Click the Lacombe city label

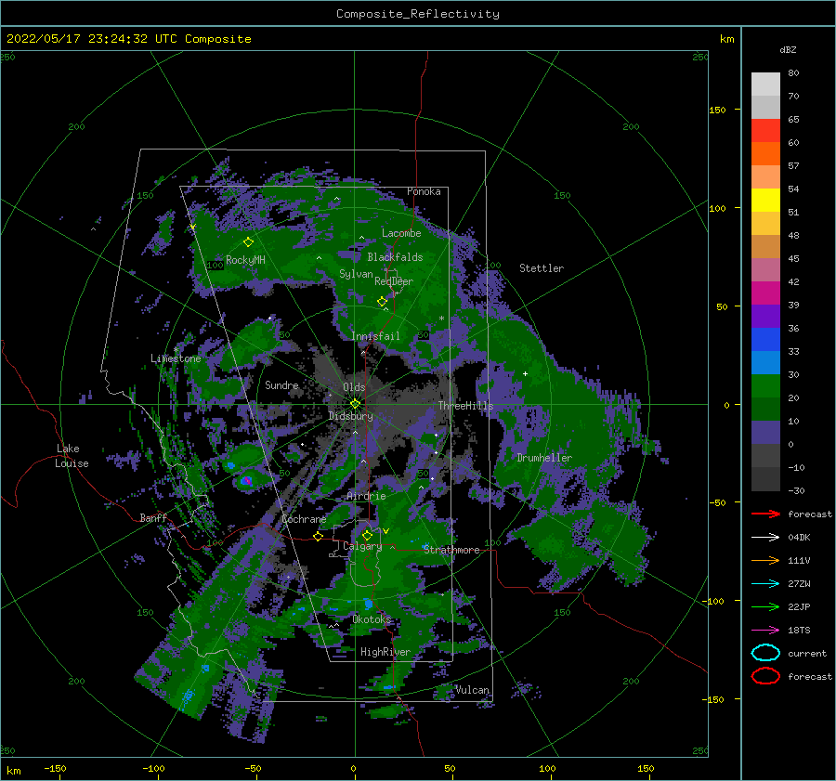click(x=401, y=233)
